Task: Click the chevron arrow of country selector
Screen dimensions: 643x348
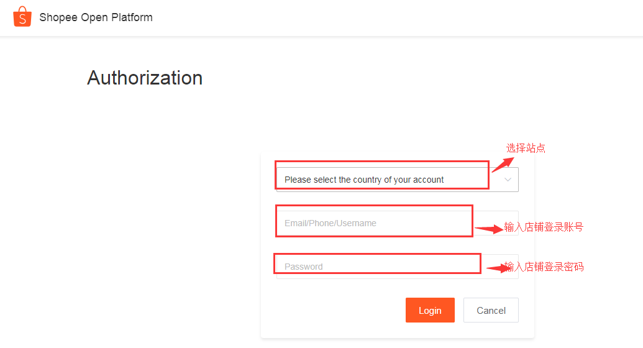Action: coord(508,180)
